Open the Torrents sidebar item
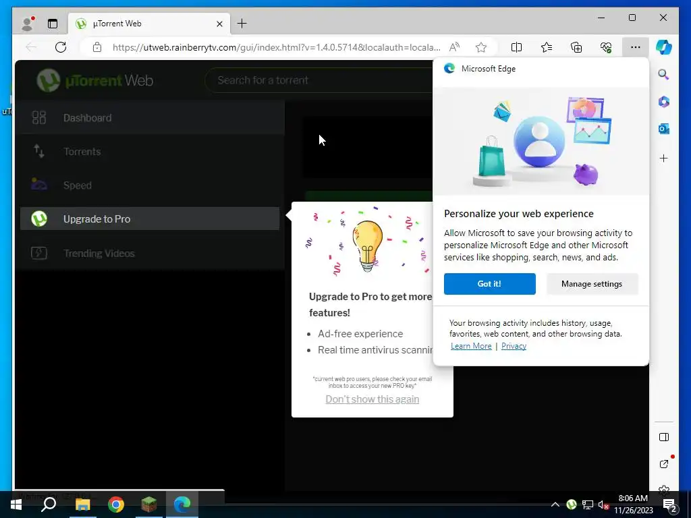Viewport: 691px width, 518px height. pyautogui.click(x=150, y=152)
